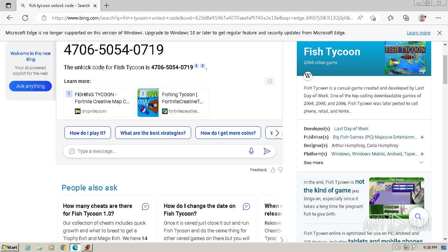
Task: Launch Internet Explorer from the taskbar
Action: [28, 247]
